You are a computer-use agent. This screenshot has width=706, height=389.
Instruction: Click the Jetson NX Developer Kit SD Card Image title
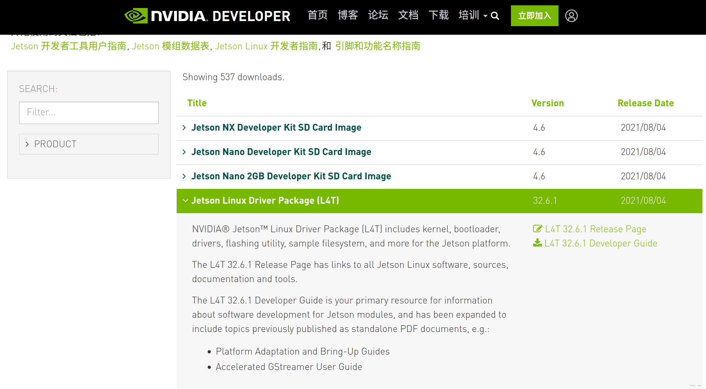[276, 128]
